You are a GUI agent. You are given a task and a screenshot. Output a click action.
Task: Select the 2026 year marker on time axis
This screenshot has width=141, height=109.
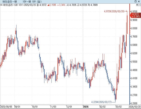click(86, 107)
